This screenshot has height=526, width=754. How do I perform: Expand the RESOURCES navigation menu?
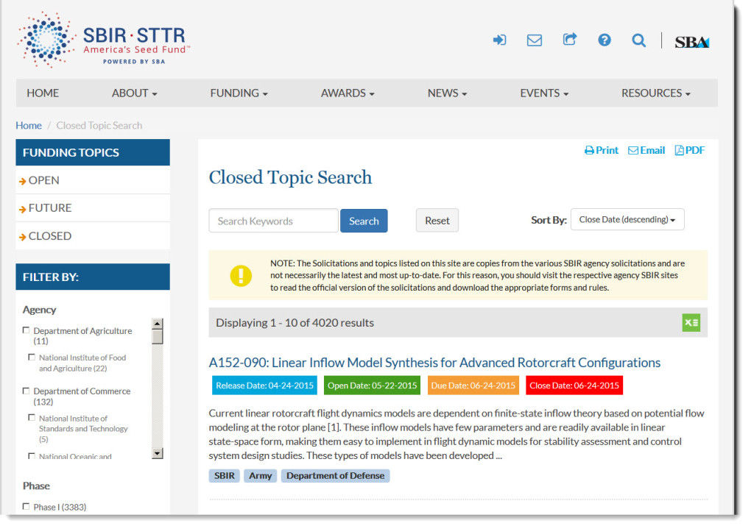coord(655,93)
